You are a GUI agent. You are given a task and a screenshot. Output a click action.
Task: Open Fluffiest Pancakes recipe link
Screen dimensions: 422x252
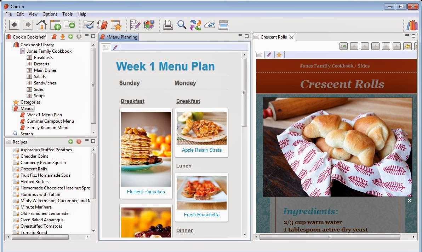tap(146, 192)
